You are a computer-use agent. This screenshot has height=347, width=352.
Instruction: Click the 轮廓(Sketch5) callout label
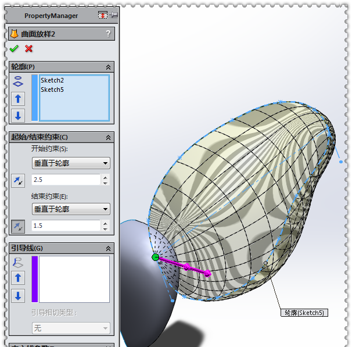(304, 313)
